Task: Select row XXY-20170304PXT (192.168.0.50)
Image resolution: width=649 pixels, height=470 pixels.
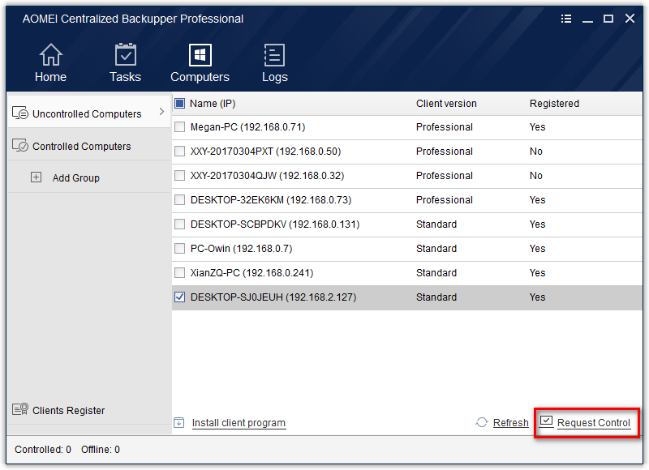Action: (x=407, y=152)
